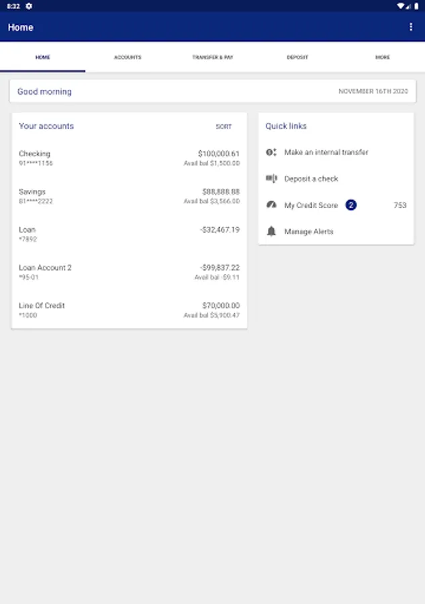425x604 pixels.
Task: Click the Manage Alerts bell icon
Action: pos(271,232)
